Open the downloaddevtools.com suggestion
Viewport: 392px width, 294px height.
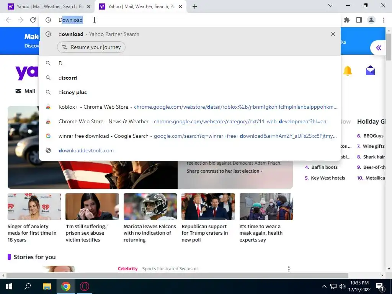190,150
